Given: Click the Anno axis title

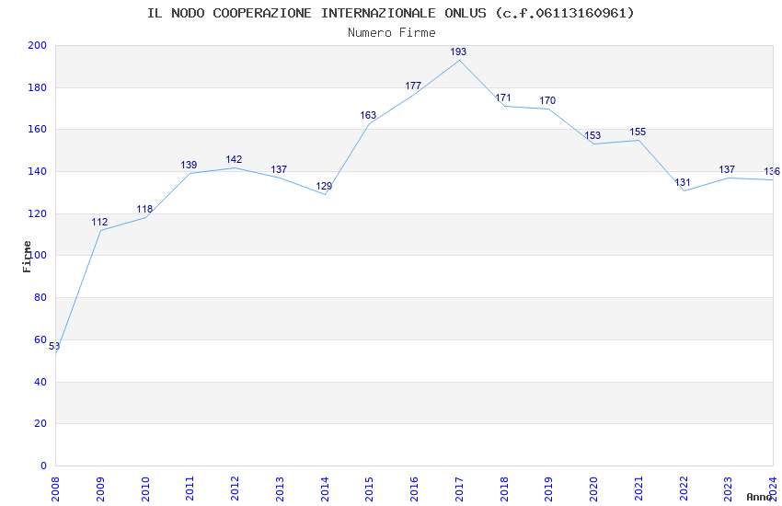Looking at the screenshot, I should point(759,497).
